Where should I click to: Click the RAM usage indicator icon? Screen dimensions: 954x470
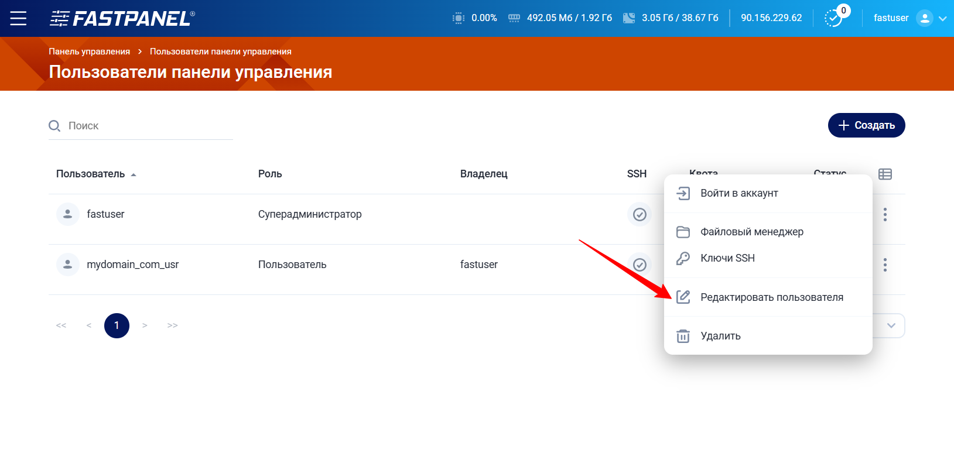click(514, 18)
